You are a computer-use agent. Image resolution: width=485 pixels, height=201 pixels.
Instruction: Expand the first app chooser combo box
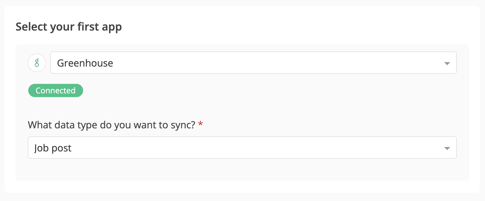tap(253, 63)
